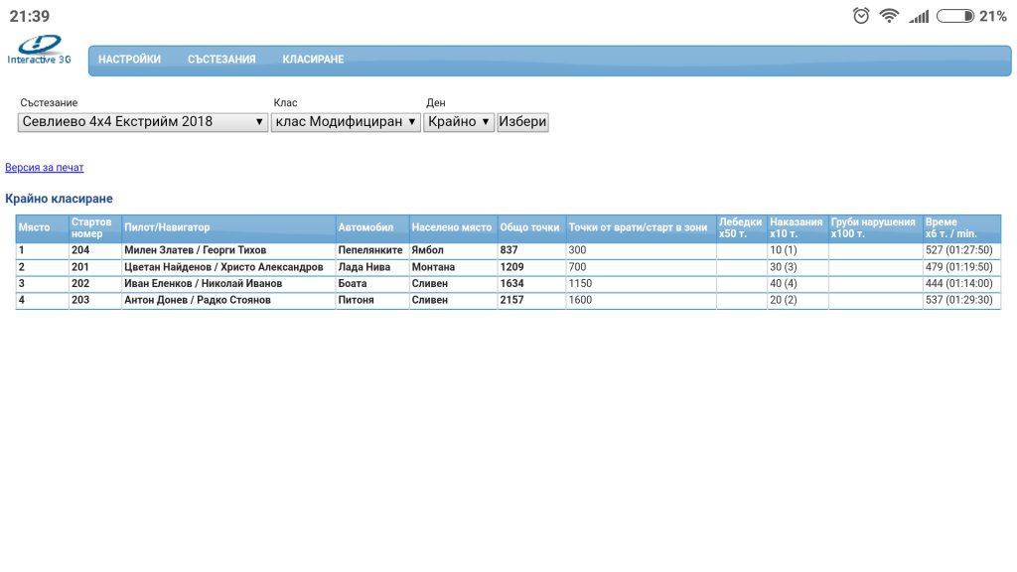The width and height of the screenshot is (1017, 572).
Task: Click the Лада Нива car cell
Action: coord(372,267)
